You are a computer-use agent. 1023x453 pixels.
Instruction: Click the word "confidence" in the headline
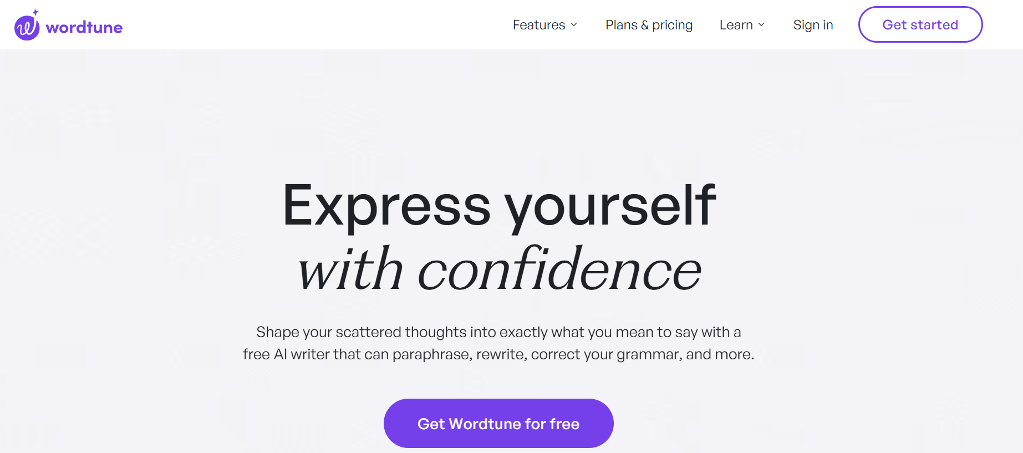click(559, 270)
